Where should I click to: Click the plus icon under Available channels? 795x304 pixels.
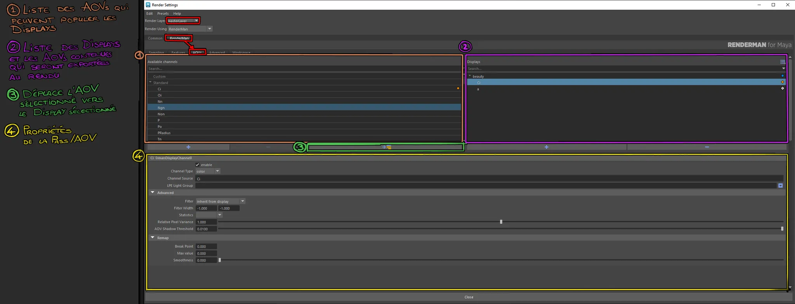click(x=188, y=147)
